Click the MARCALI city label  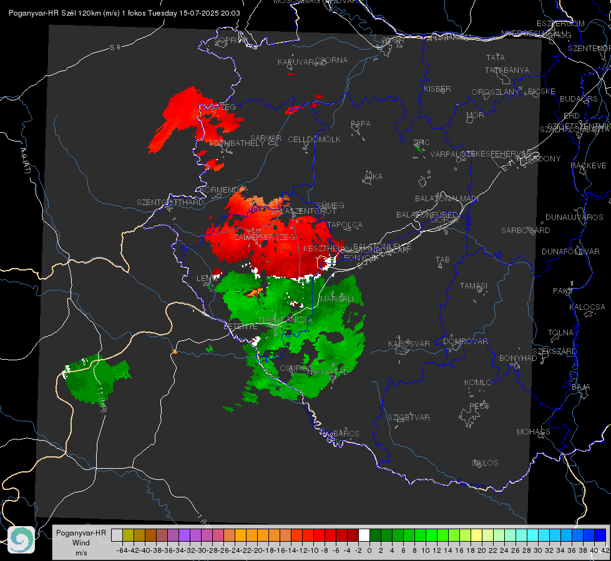[x=337, y=299]
